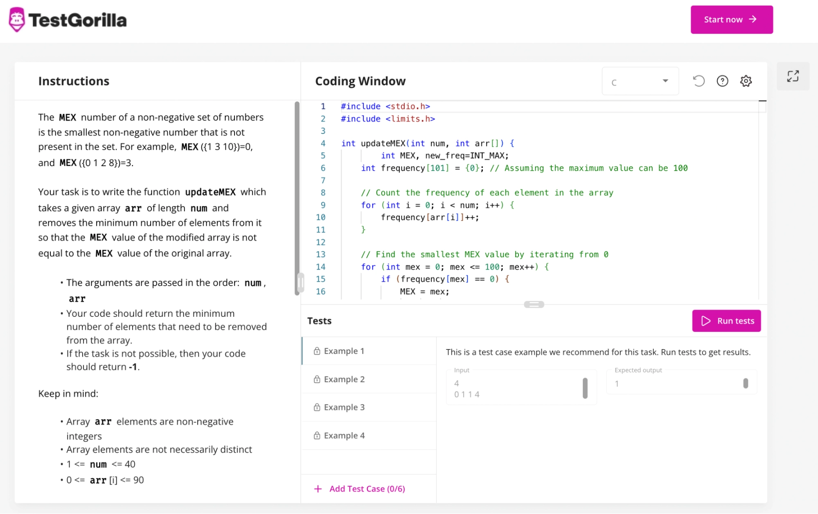Click the lock icon on Example 4
The width and height of the screenshot is (818, 514).
pyautogui.click(x=317, y=435)
